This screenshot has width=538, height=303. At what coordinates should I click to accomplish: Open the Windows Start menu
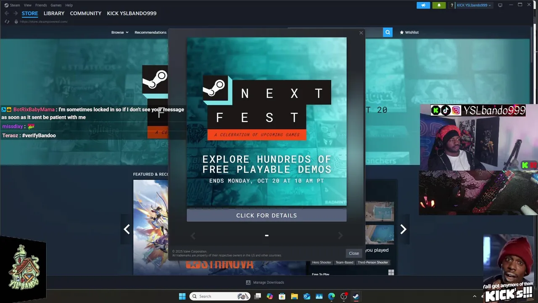[x=182, y=296]
